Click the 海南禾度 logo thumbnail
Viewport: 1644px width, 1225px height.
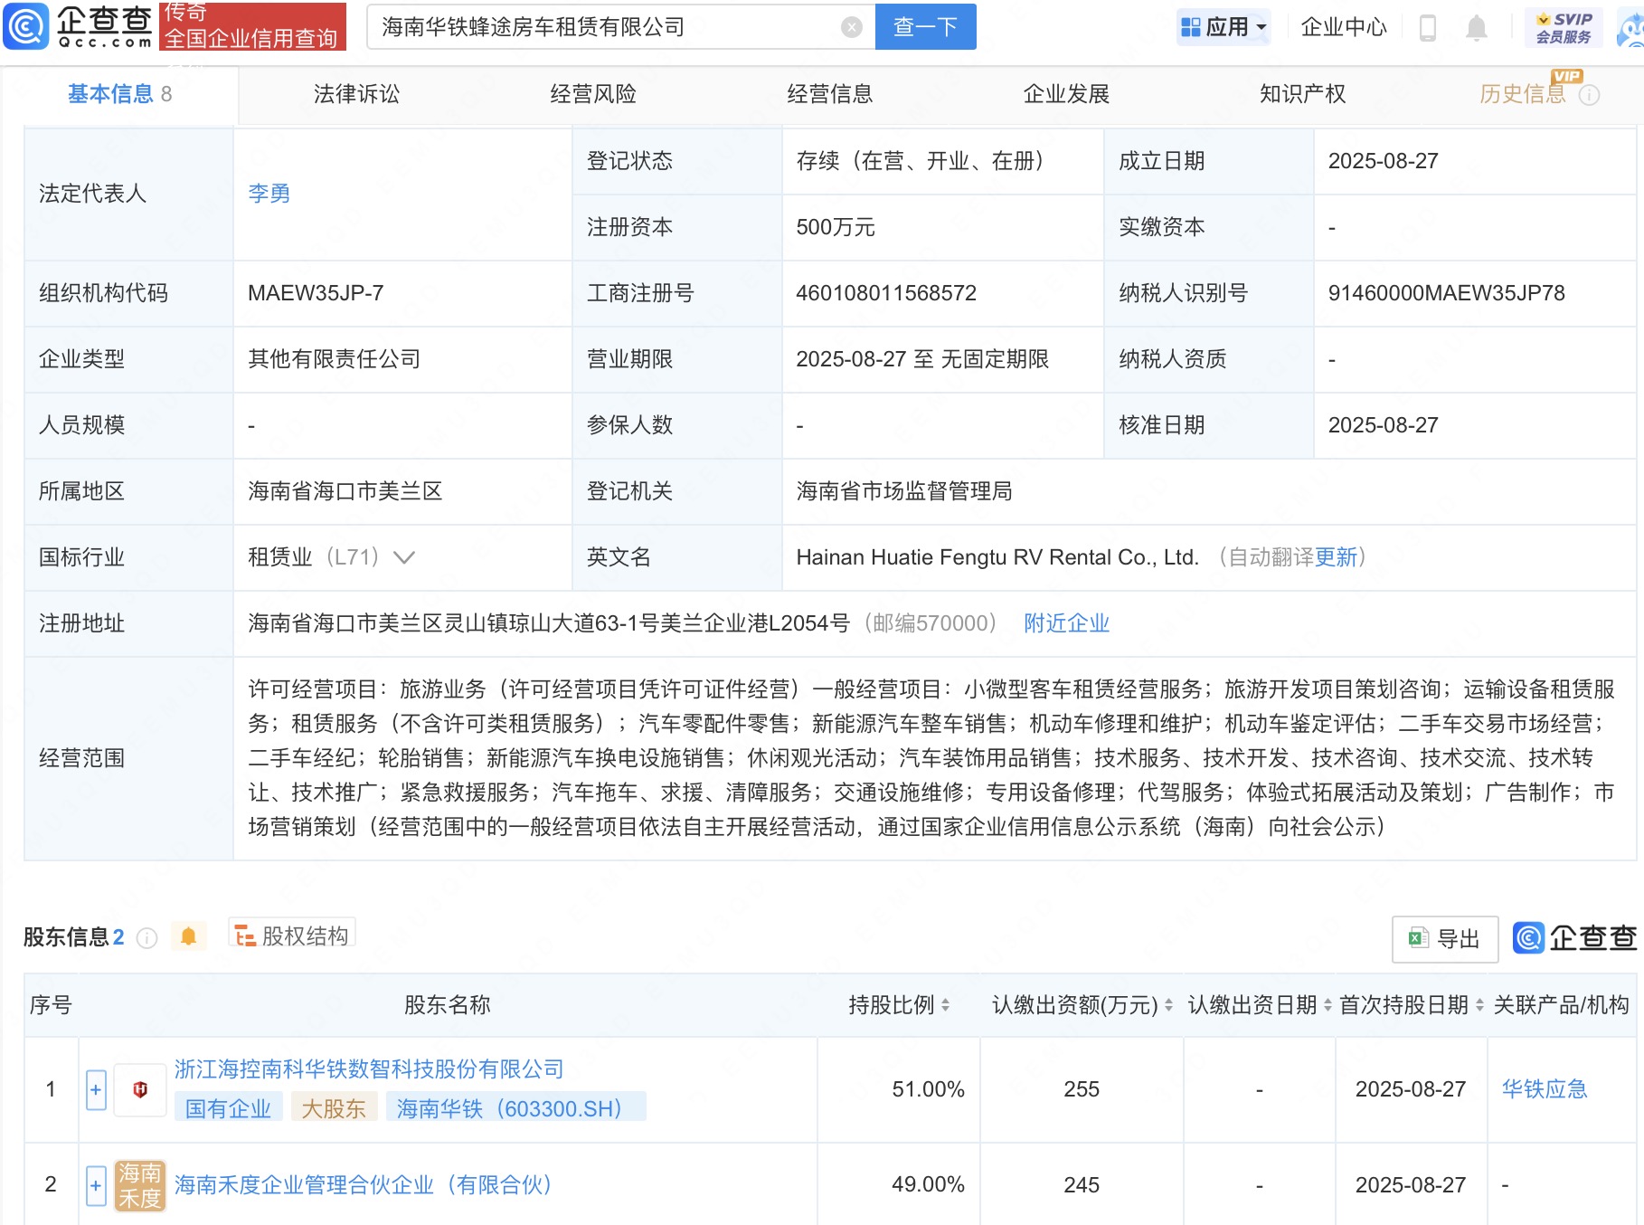tap(140, 1185)
